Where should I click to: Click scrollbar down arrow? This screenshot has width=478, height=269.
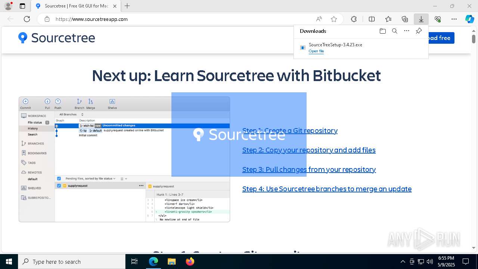[474, 248]
